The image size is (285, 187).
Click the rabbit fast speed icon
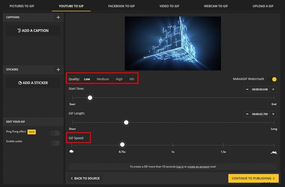coord(274,152)
